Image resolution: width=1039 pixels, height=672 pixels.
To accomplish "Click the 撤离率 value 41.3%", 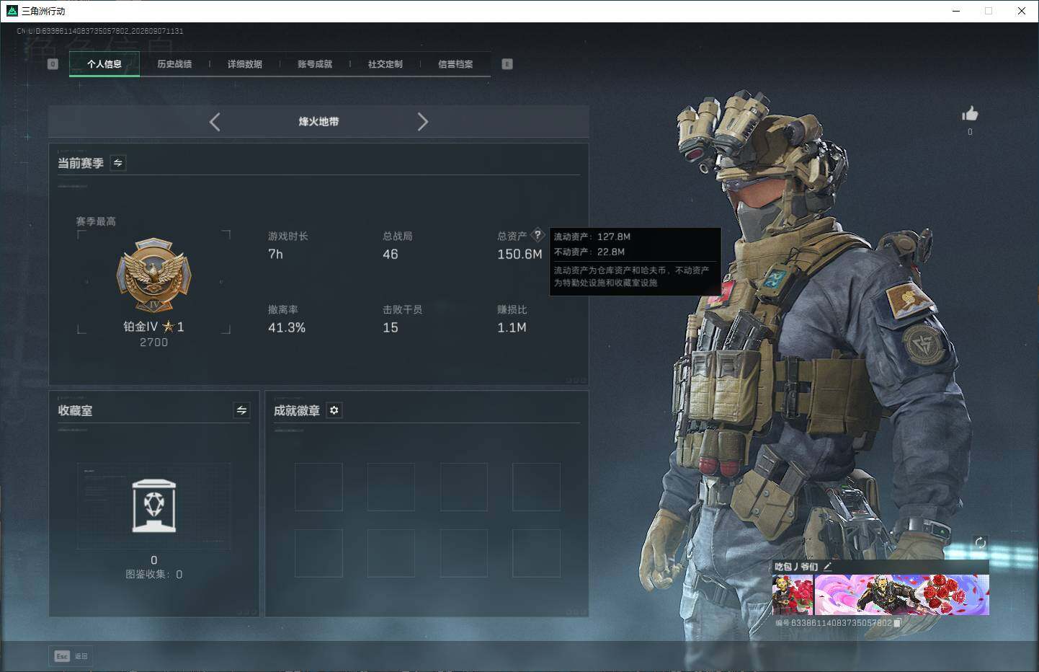I will tap(287, 328).
